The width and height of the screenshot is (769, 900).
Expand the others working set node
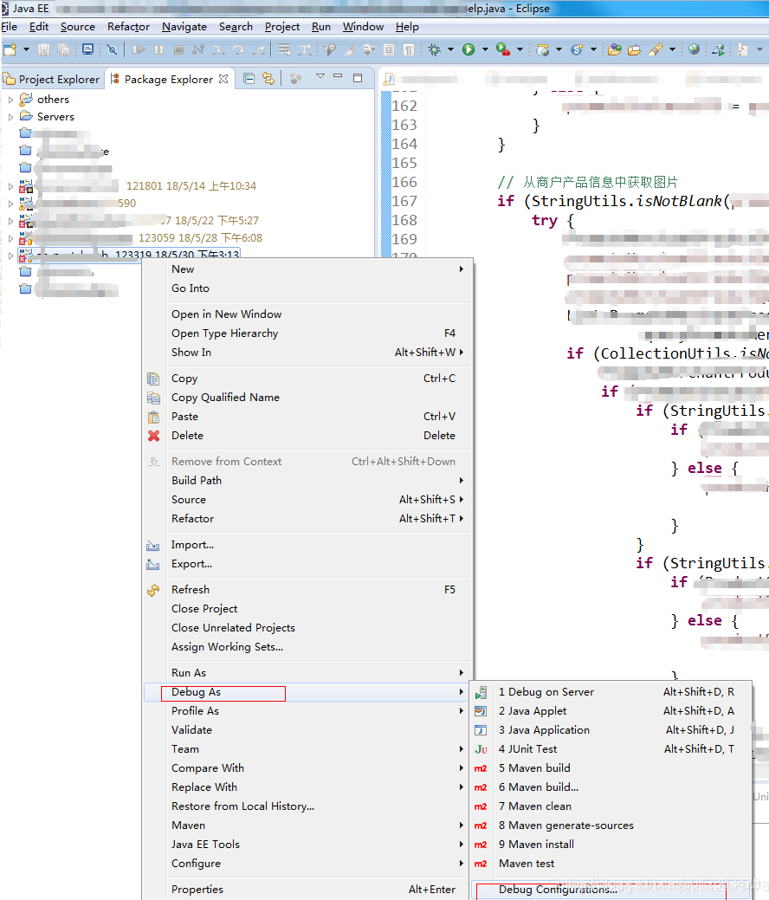(x=10, y=100)
